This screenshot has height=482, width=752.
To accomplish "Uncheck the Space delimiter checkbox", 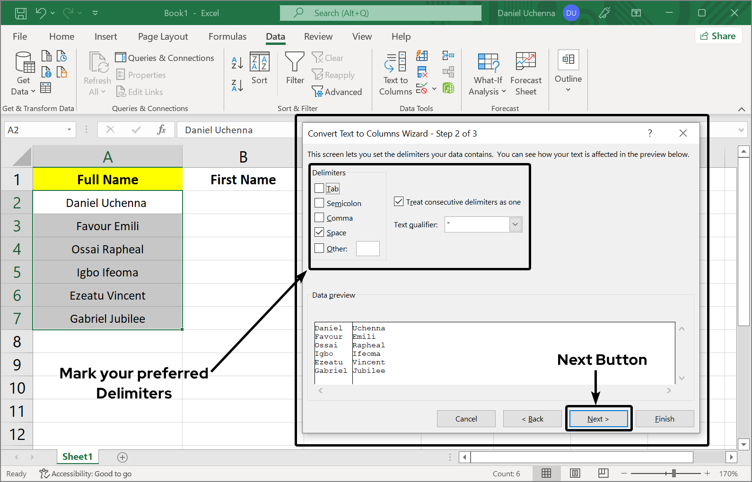I will 320,232.
